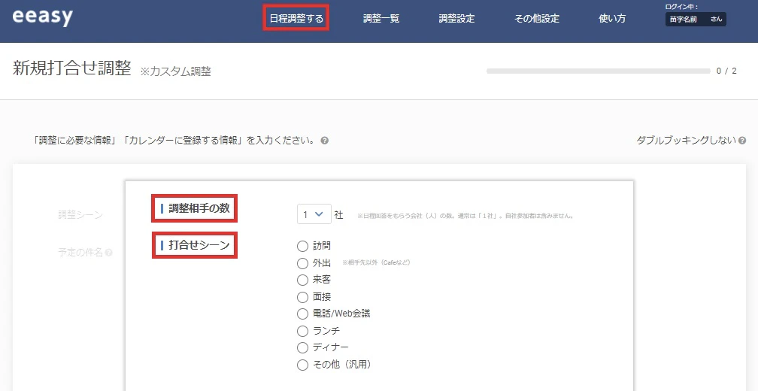The width and height of the screenshot is (758, 391).
Task: Choose the 来客 meeting scene
Action: pyautogui.click(x=303, y=280)
